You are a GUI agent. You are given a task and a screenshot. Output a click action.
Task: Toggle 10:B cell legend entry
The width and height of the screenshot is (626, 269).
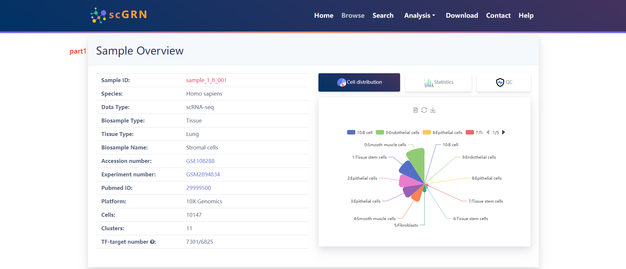tap(360, 132)
